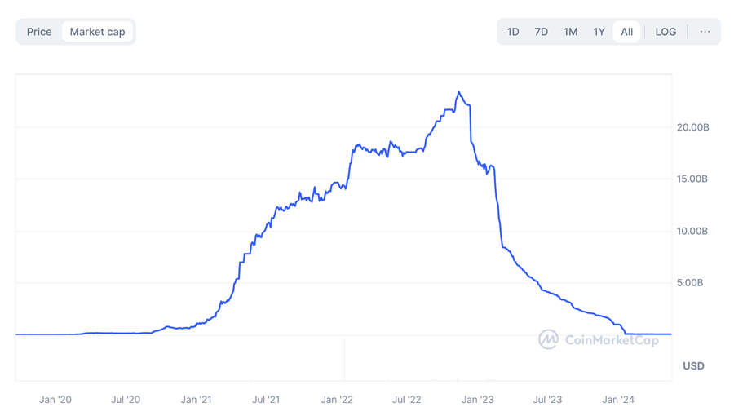Click Jul '21 on the time axis

point(266,400)
